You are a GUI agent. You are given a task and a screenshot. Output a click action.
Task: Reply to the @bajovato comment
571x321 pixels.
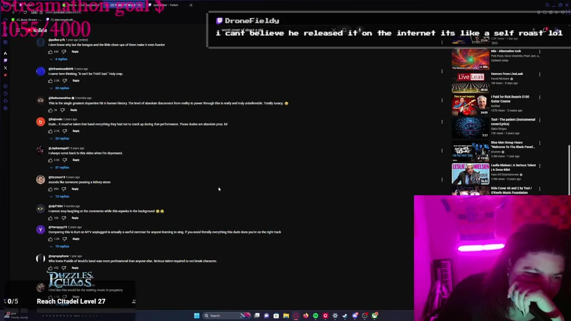click(76, 131)
